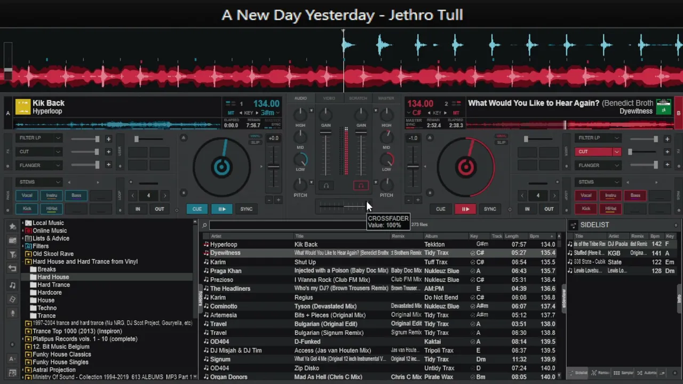Toggle SLIP mode on the right deck
The width and height of the screenshot is (683, 384).
[501, 142]
